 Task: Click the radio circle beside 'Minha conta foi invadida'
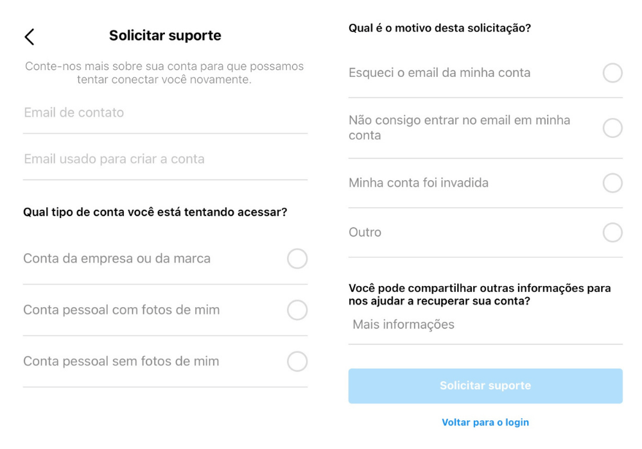[x=614, y=183]
